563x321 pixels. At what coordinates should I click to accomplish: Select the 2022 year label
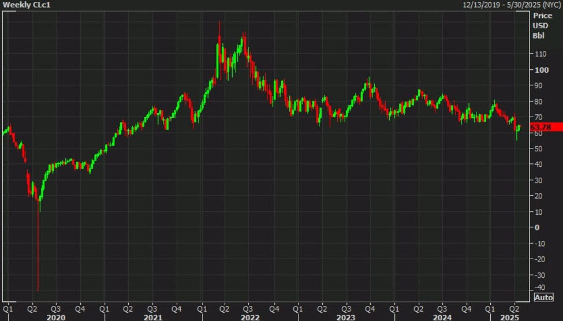[x=249, y=317]
